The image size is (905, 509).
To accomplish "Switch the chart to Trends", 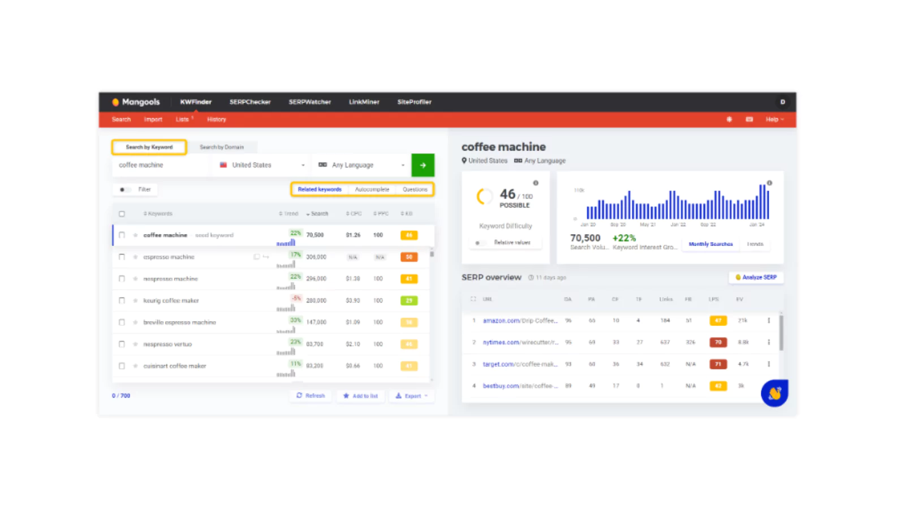I will point(755,244).
